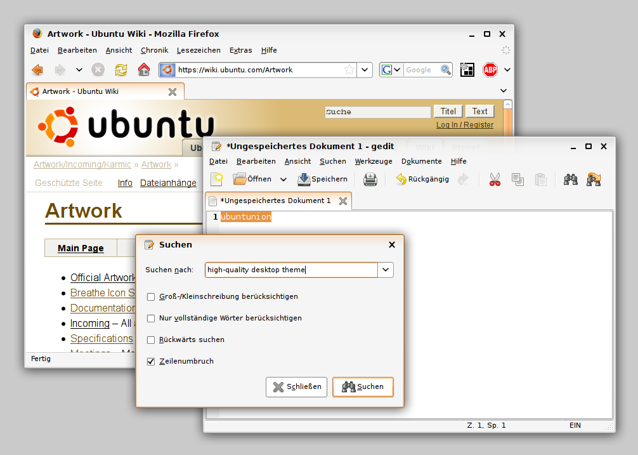Uncheck the Zeilenumbruch checkbox
This screenshot has height=455, width=638.
click(x=151, y=361)
